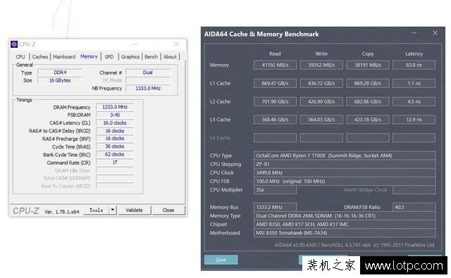
Task: Minimize the AIDA64 benchmark window
Action: (x=414, y=33)
